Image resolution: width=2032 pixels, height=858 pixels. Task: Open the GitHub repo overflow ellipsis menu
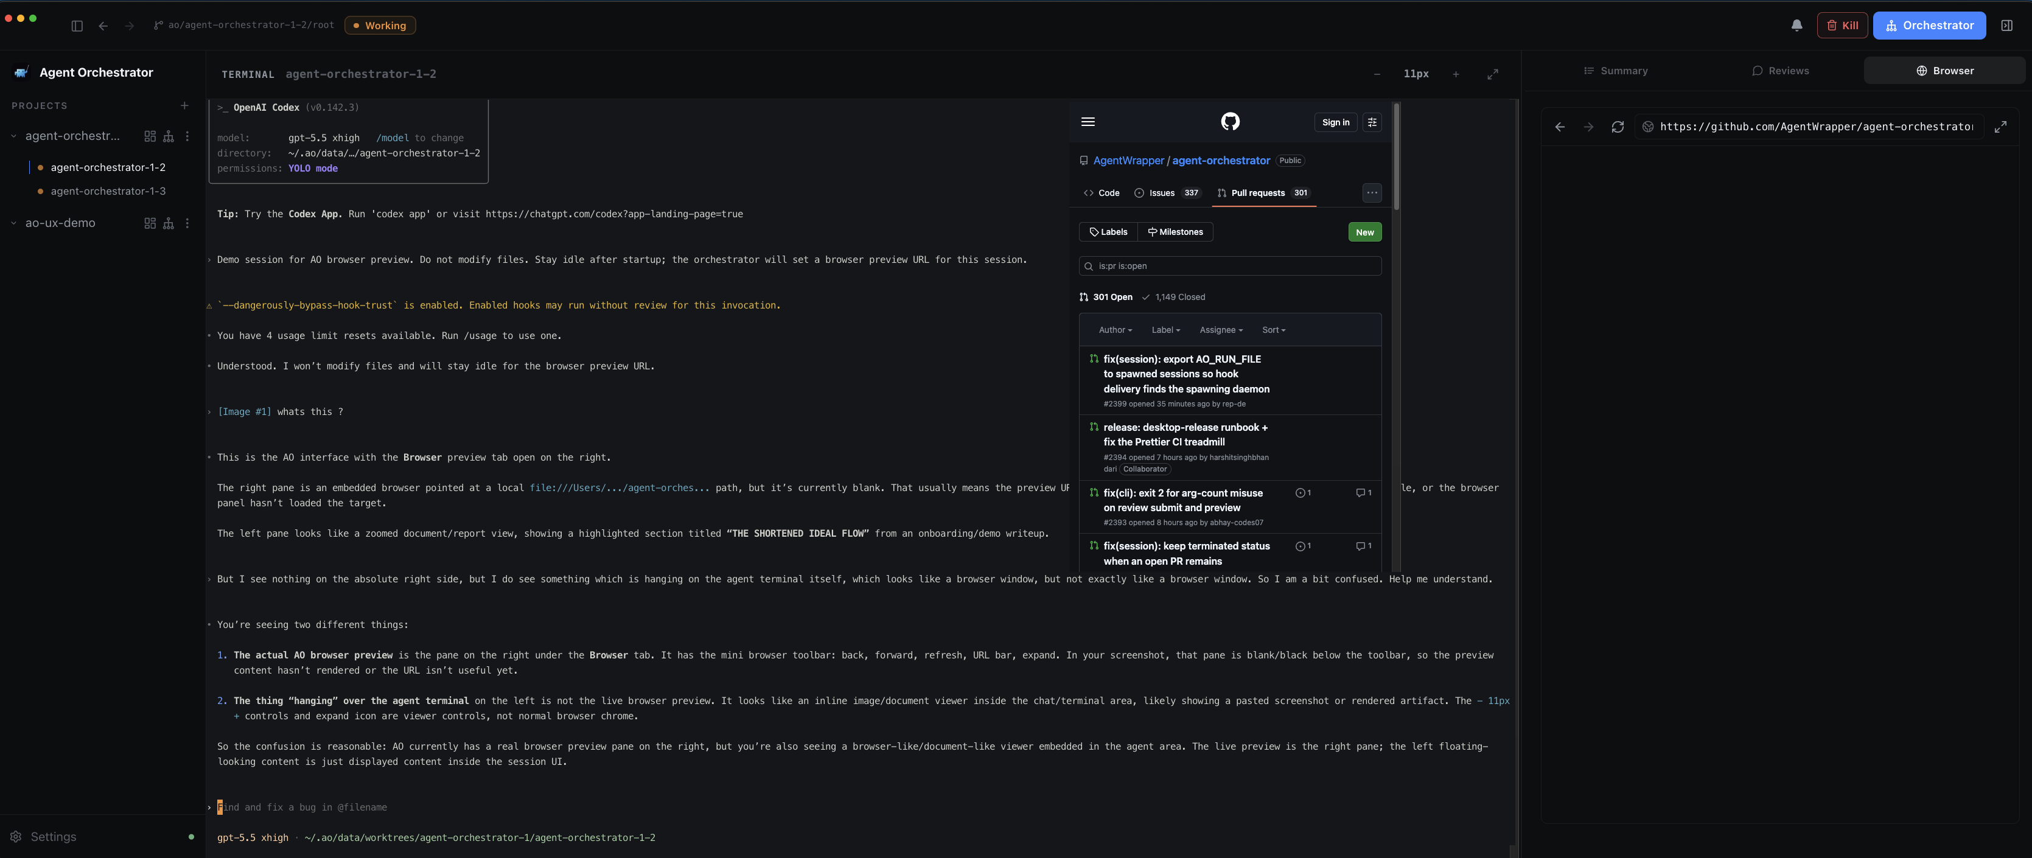point(1372,194)
